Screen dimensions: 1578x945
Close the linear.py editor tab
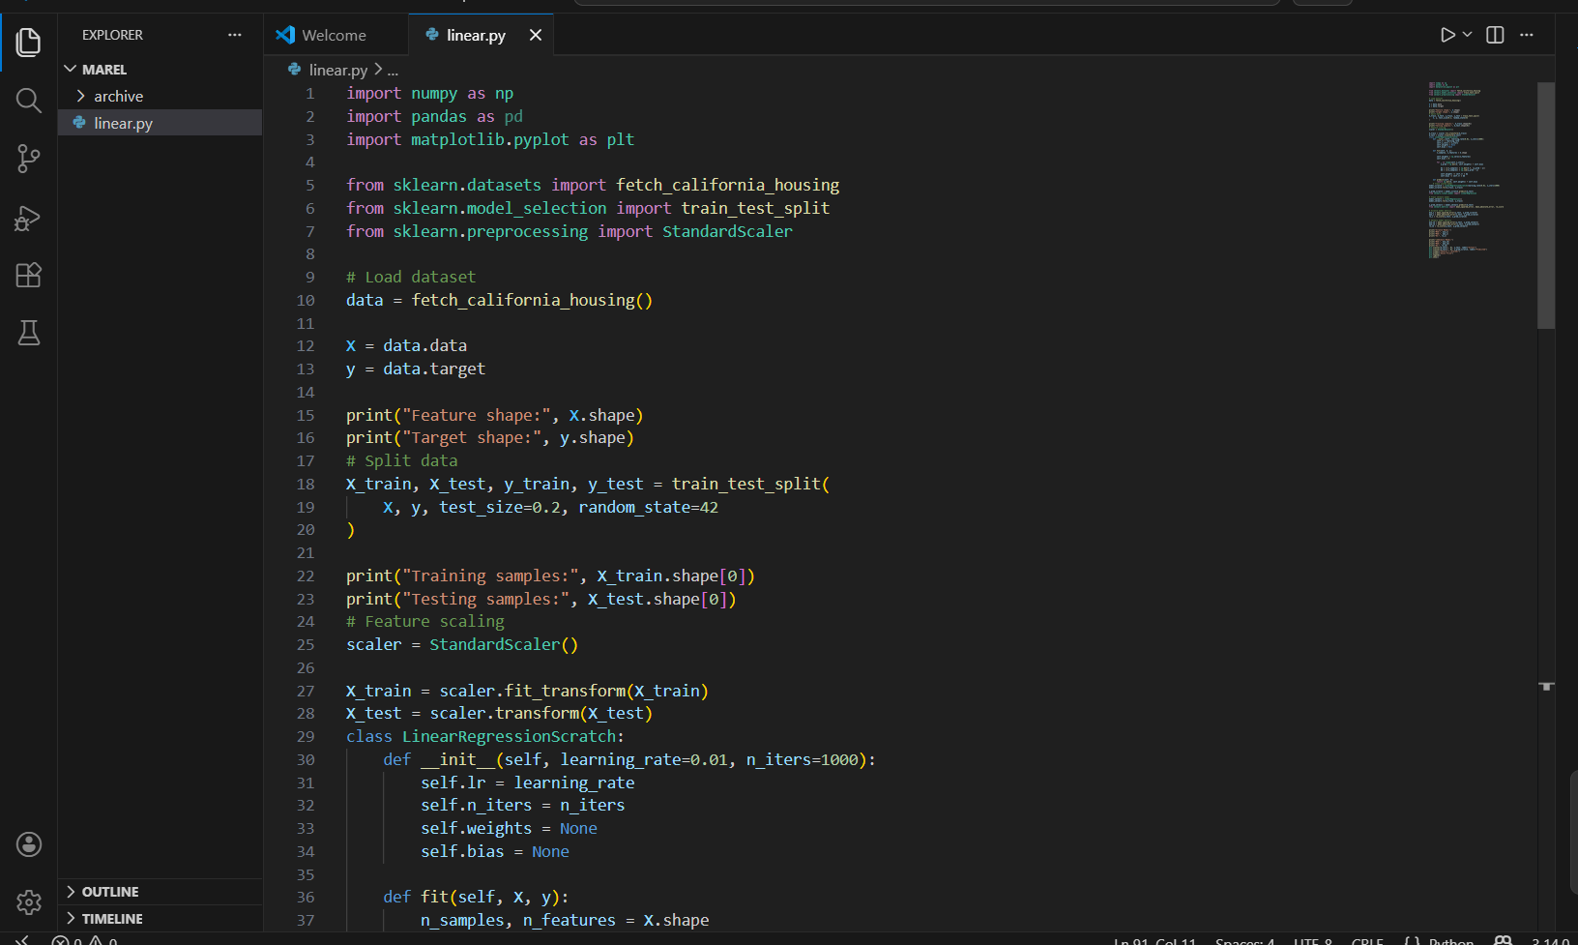(x=536, y=35)
